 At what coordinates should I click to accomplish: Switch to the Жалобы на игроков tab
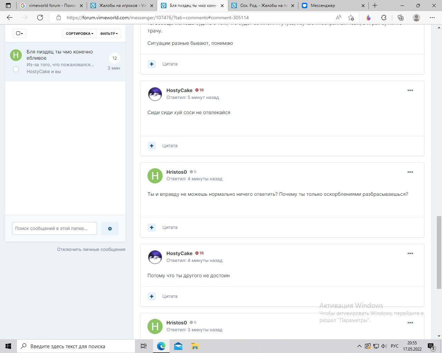pyautogui.click(x=122, y=6)
